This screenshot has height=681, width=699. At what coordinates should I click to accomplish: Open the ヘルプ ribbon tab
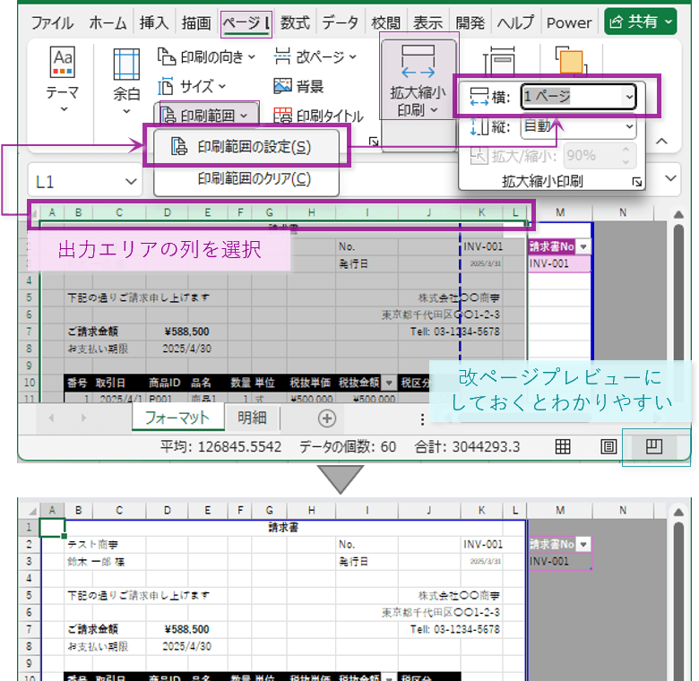click(515, 22)
